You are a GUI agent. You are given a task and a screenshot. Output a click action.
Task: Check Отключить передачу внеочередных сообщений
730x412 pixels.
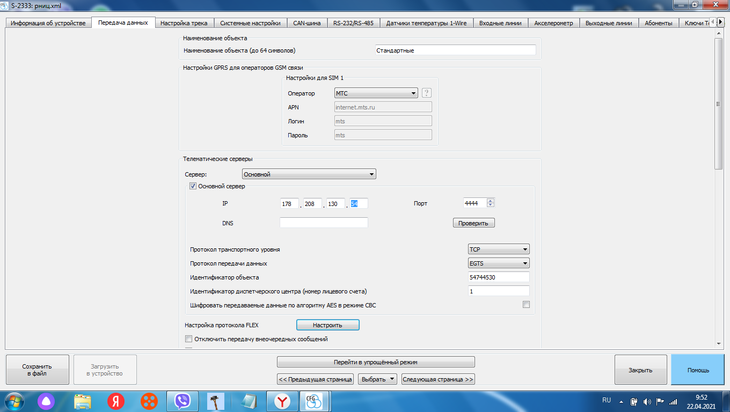pyautogui.click(x=188, y=339)
